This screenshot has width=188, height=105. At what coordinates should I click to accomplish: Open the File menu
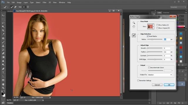8,2
